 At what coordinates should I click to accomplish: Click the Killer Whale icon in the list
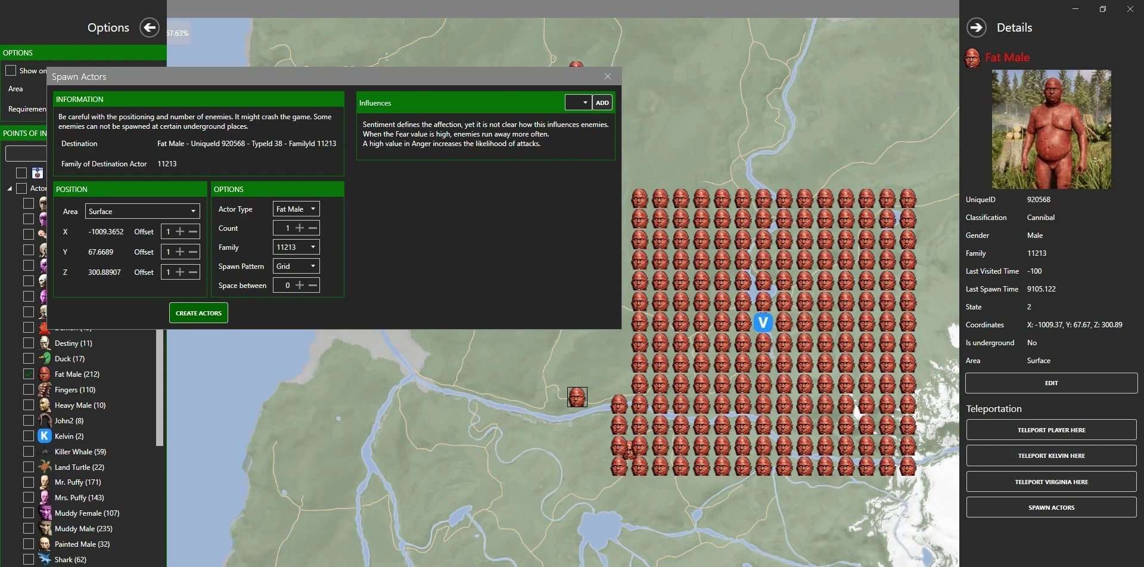click(44, 451)
